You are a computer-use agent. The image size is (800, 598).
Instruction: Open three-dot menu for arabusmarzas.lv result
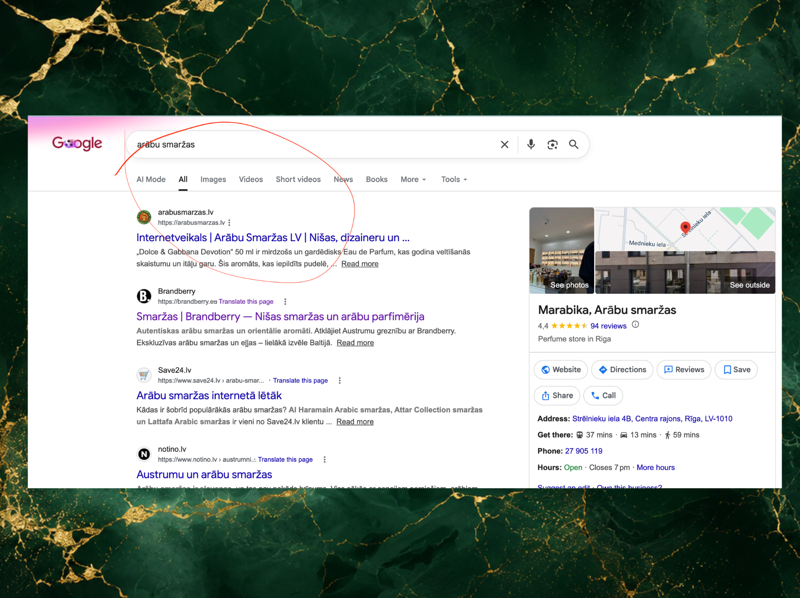pyautogui.click(x=229, y=223)
